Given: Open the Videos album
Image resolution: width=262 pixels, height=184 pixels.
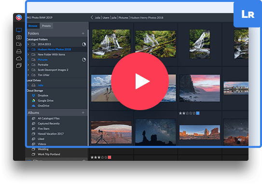Looking at the screenshot, I should tap(42, 144).
